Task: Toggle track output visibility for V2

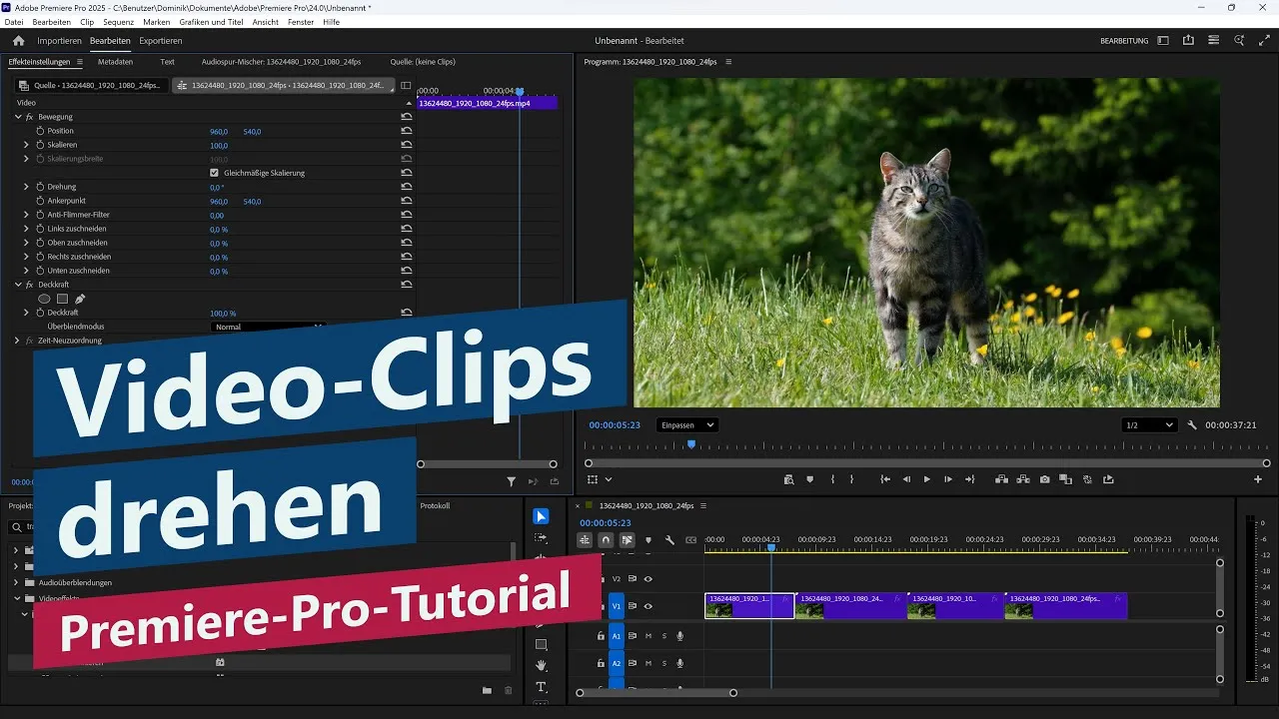Action: [649, 578]
